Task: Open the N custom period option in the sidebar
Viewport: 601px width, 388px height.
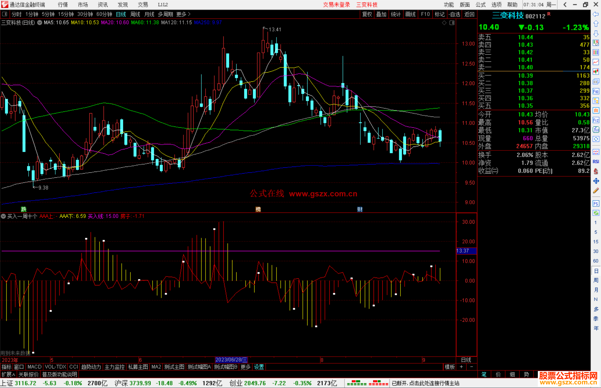Action: pos(595,299)
